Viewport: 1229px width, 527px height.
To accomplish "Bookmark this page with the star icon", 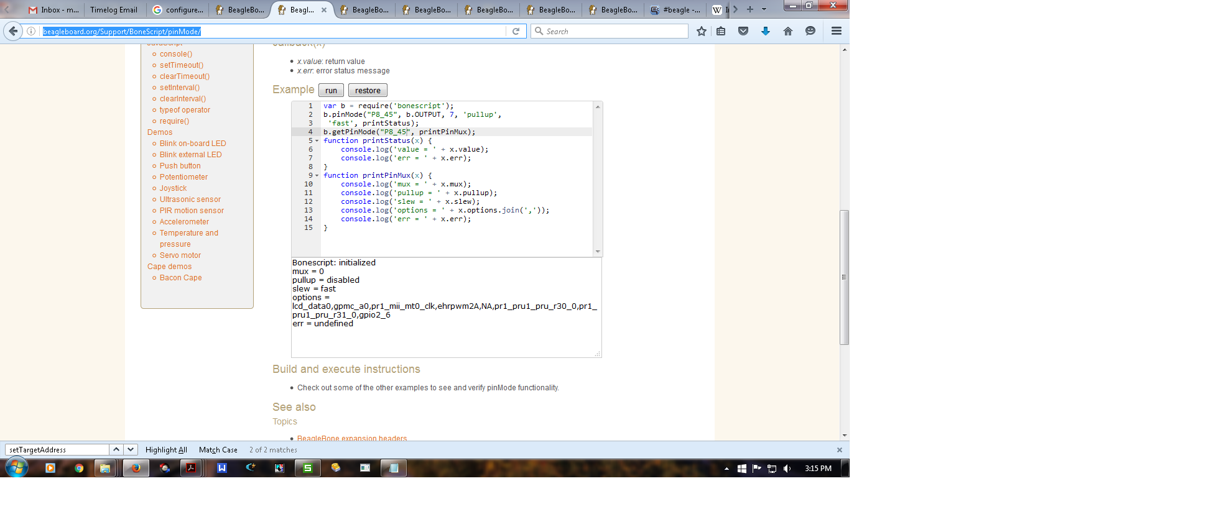I will point(702,31).
